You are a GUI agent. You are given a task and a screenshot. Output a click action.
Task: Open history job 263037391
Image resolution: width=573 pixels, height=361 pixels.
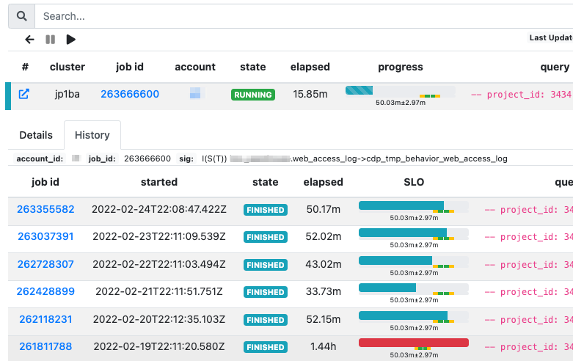pyautogui.click(x=45, y=237)
